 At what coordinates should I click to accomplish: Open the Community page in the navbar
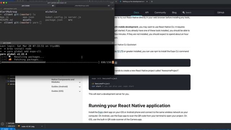coord(160,13)
